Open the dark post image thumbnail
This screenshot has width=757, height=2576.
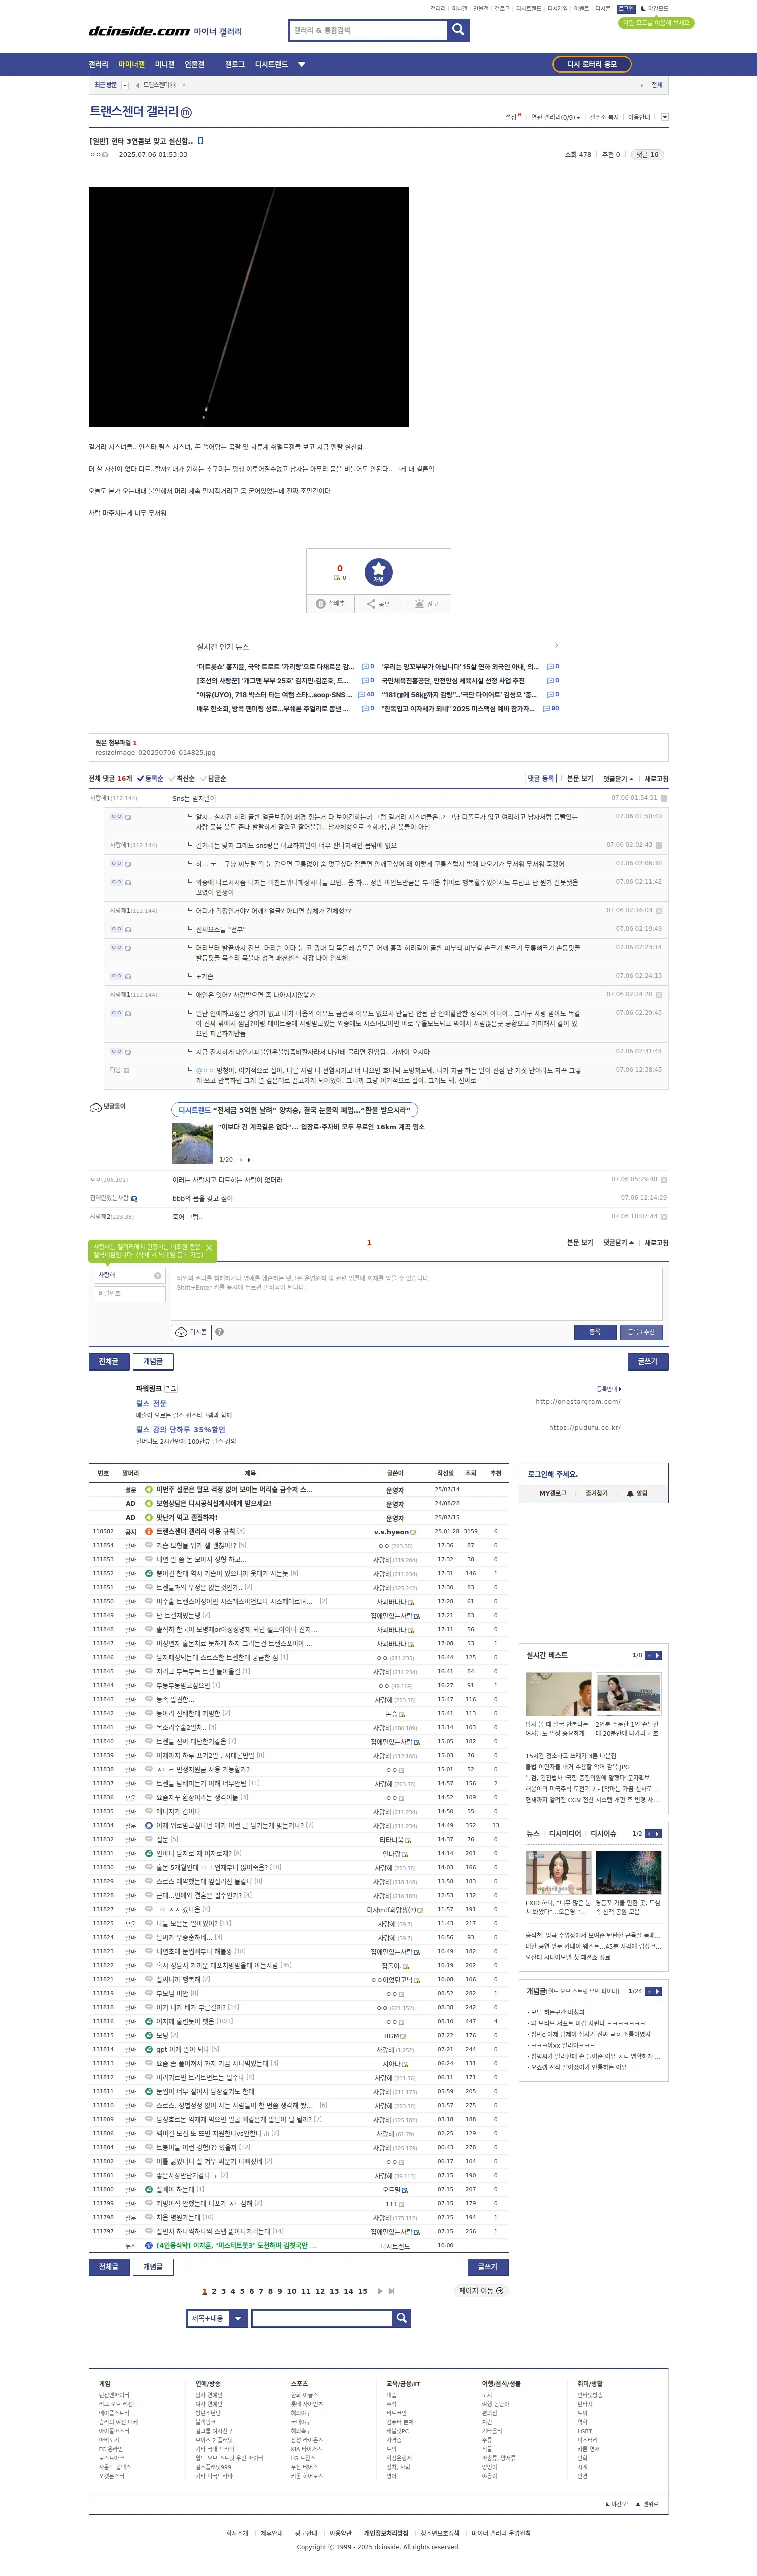pos(249,307)
